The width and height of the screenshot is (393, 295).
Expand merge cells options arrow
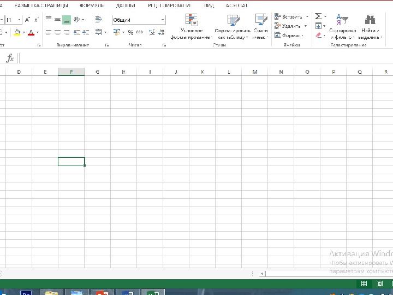point(105,32)
